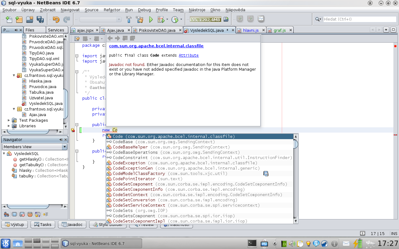Show the editor tab list dropdown
The width and height of the screenshot is (399, 249).
(x=386, y=30)
